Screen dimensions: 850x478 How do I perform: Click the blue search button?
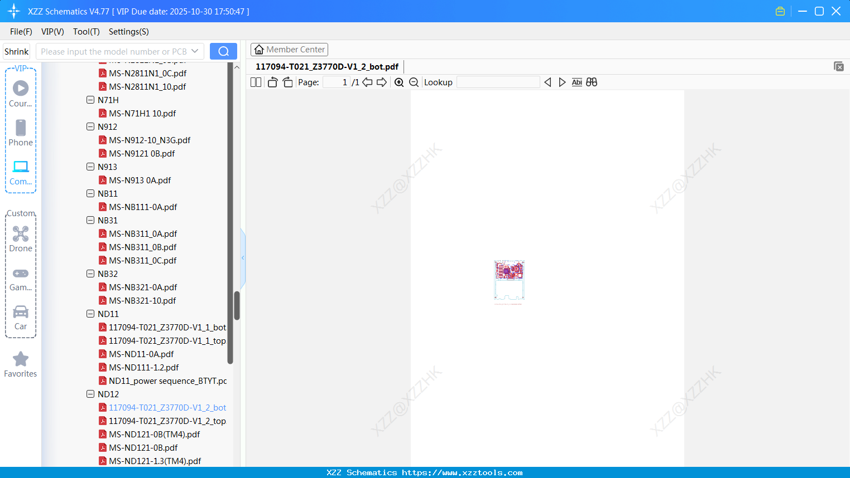(x=223, y=51)
